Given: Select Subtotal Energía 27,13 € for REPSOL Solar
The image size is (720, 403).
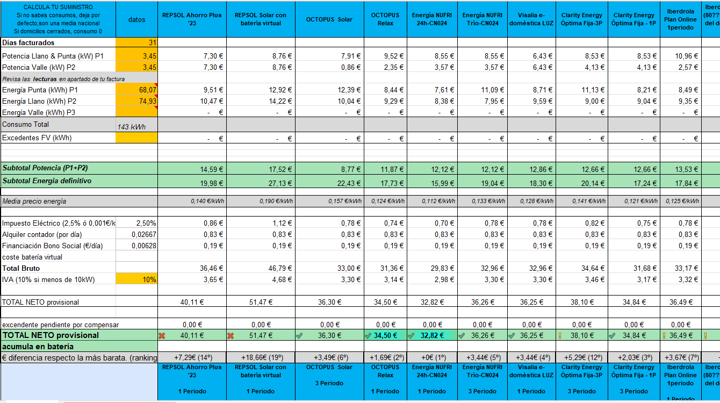Looking at the screenshot, I should (261, 181).
